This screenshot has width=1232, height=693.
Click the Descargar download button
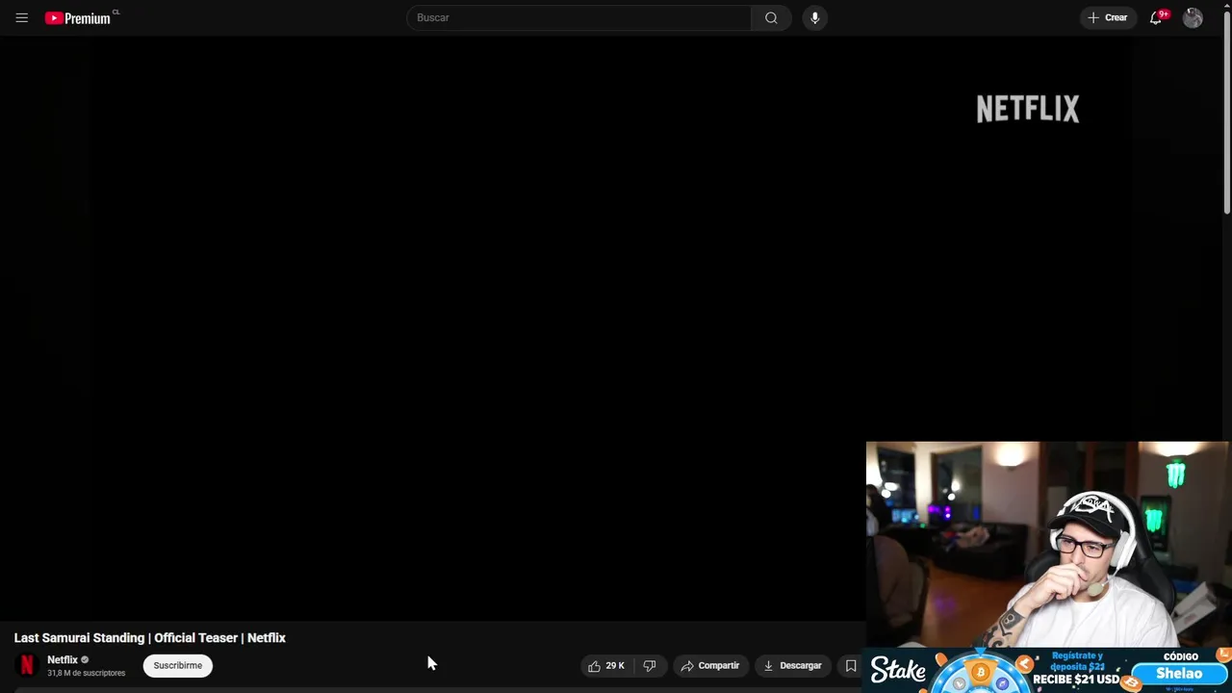tap(793, 665)
